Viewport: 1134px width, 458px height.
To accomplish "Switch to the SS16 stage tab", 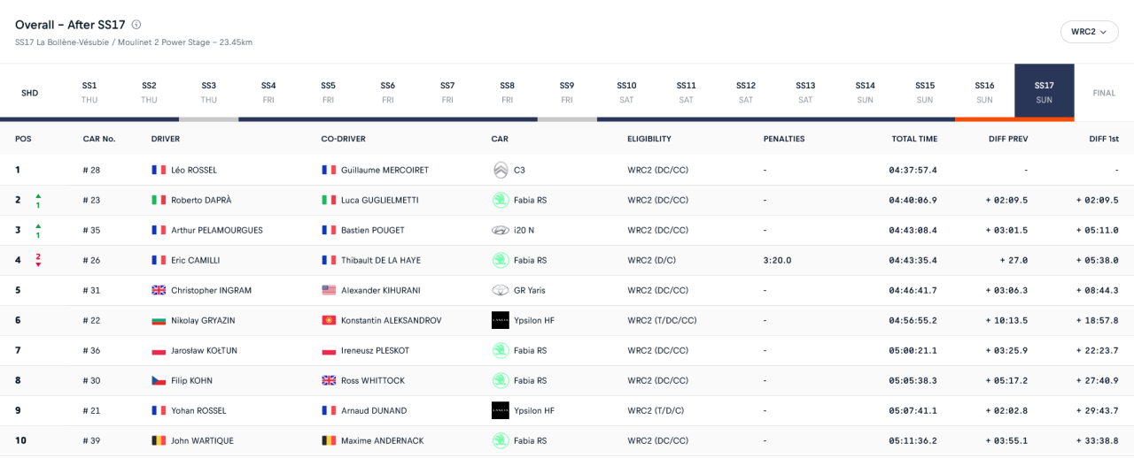I will (984, 91).
